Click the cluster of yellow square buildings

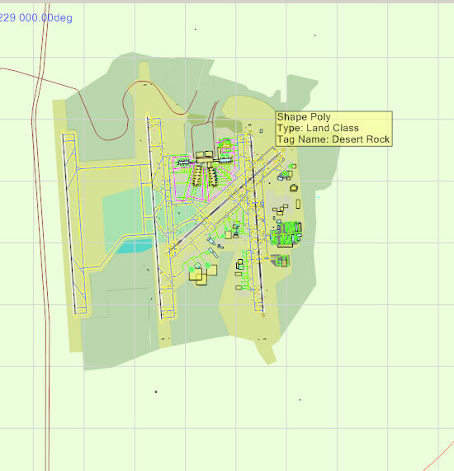click(x=203, y=275)
